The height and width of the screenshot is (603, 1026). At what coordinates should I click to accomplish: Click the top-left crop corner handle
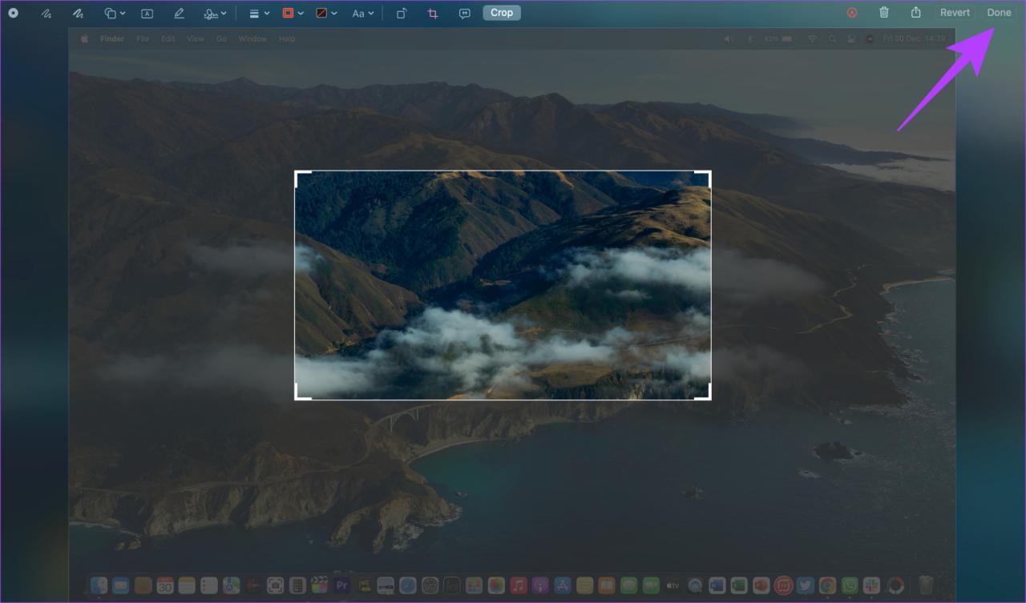coord(298,175)
